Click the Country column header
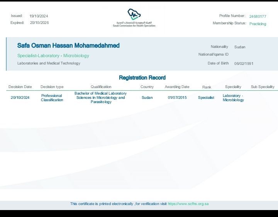 (147, 87)
